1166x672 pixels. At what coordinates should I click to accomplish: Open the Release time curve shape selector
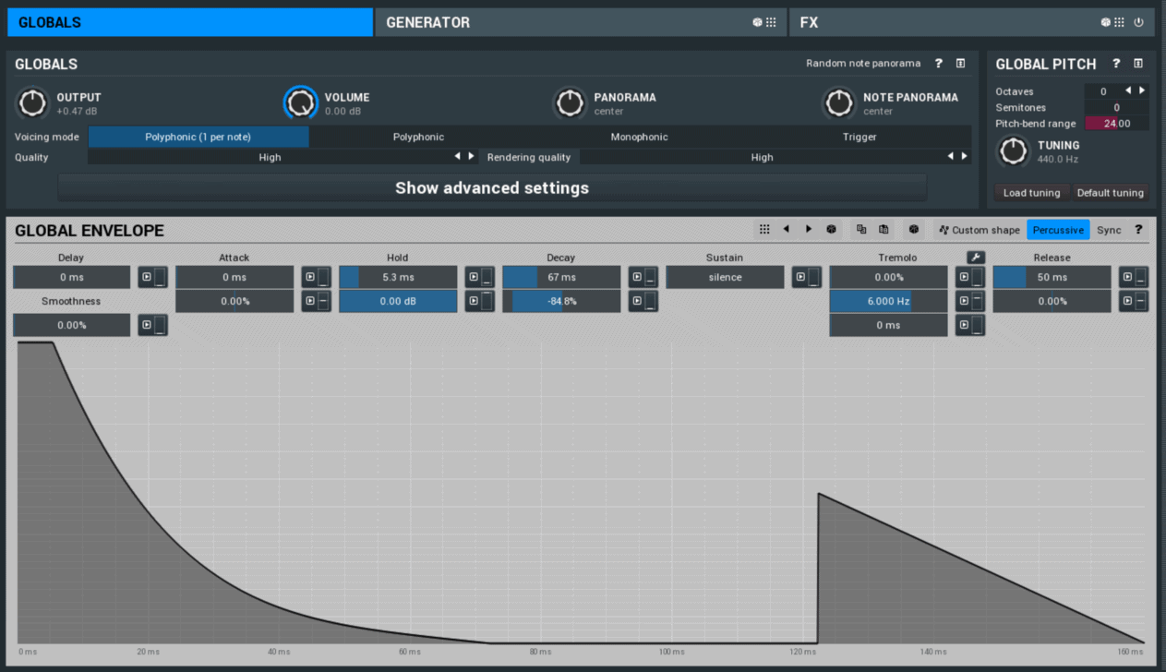pos(1133,277)
